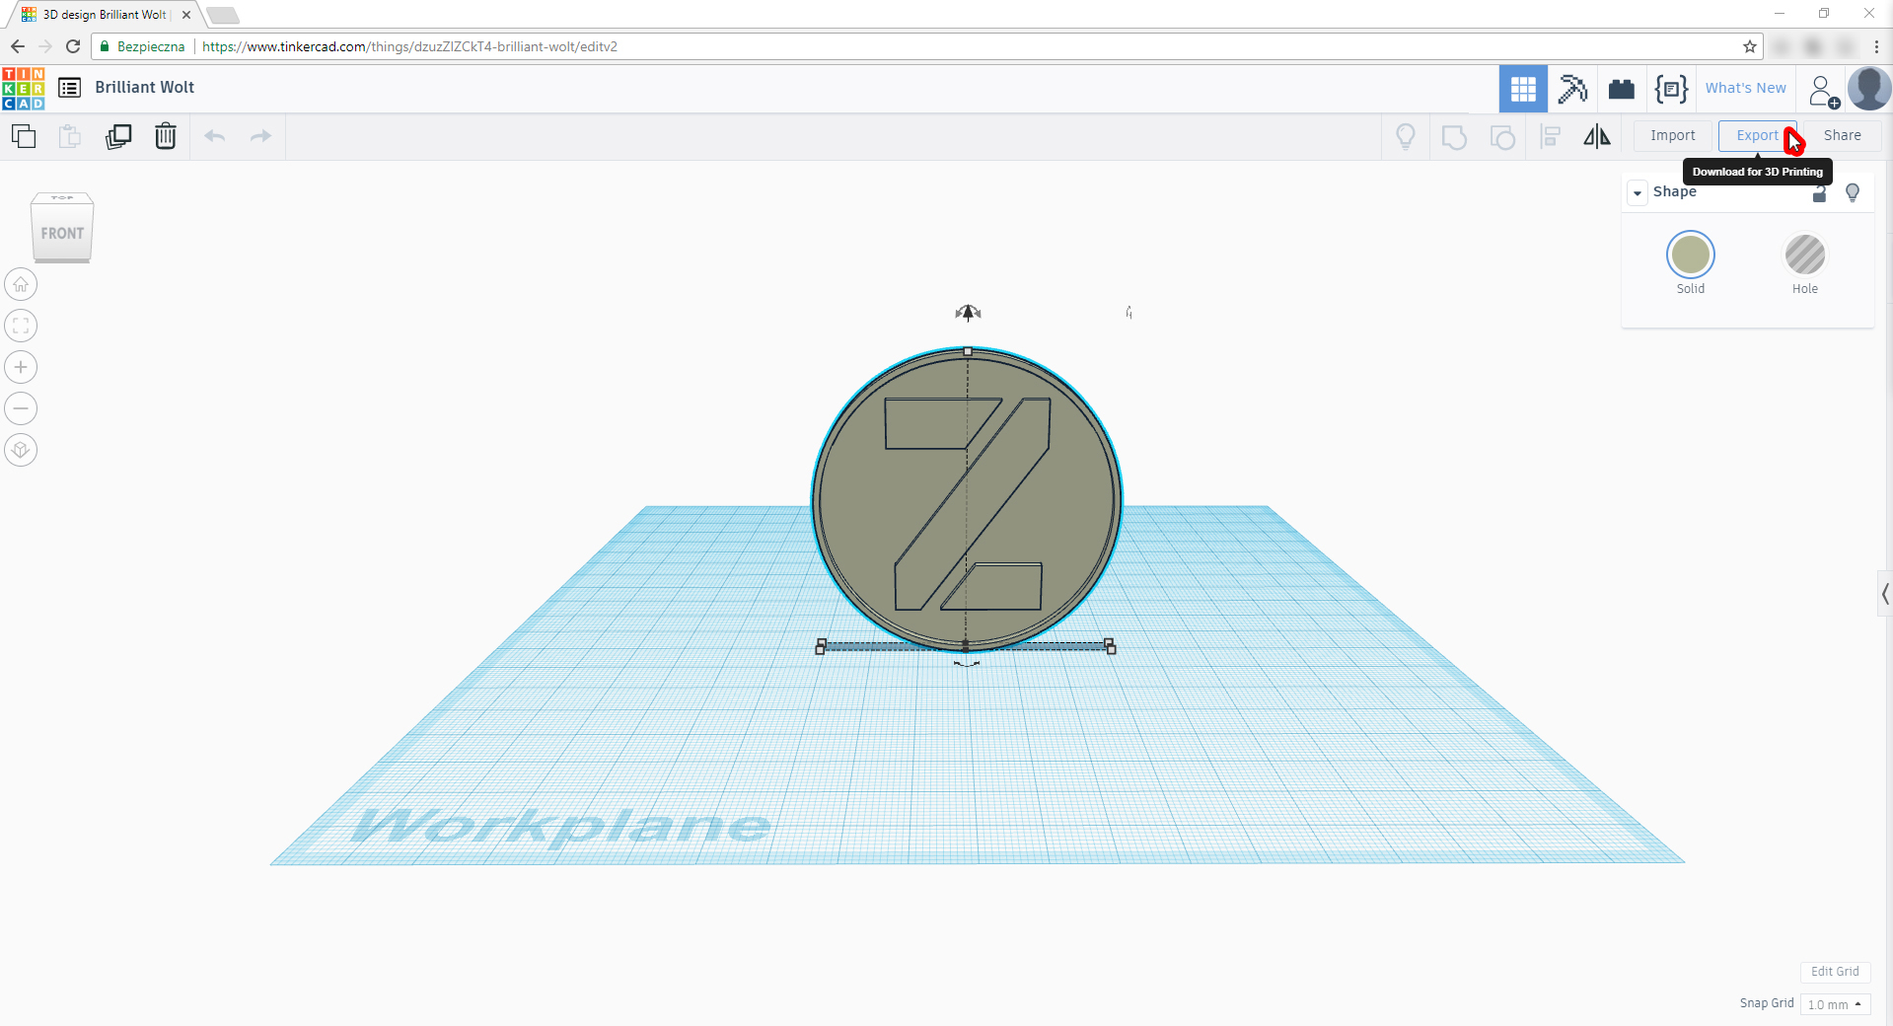Expand the collapsed shapes side panel
The height and width of the screenshot is (1026, 1893).
point(1884,594)
